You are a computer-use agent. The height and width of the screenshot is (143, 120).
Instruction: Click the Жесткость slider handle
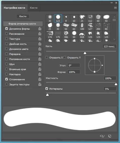116,84
